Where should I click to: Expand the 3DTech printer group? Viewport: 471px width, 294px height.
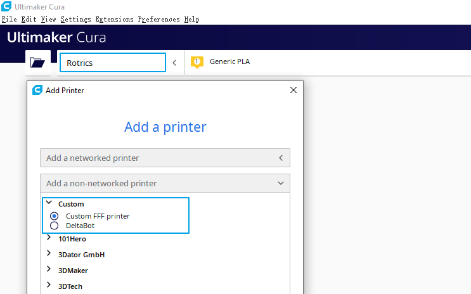(x=49, y=284)
